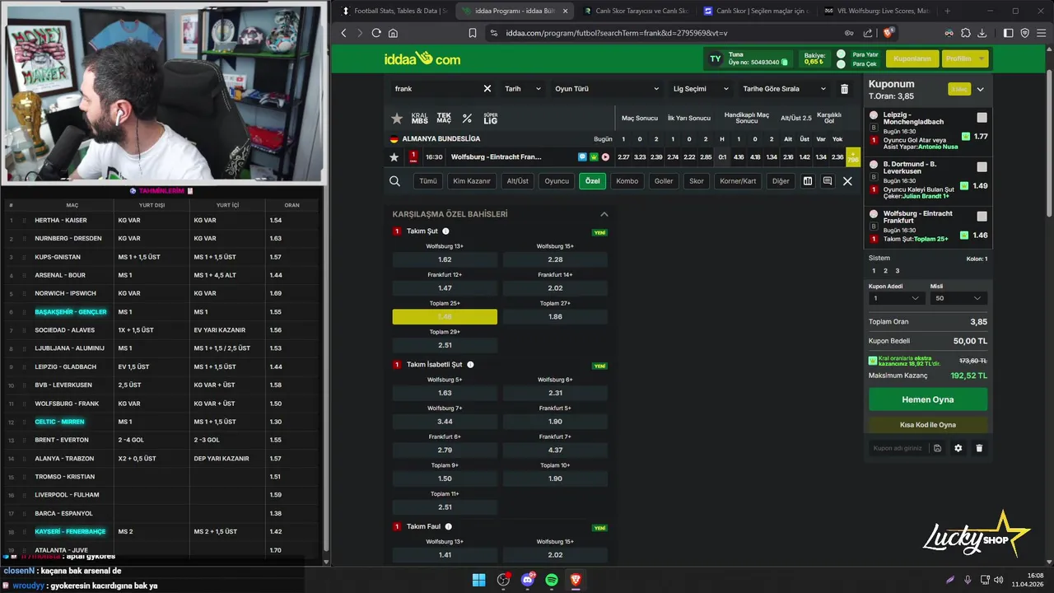This screenshot has width=1054, height=593.
Task: Go to browser home page
Action: pyautogui.click(x=393, y=33)
